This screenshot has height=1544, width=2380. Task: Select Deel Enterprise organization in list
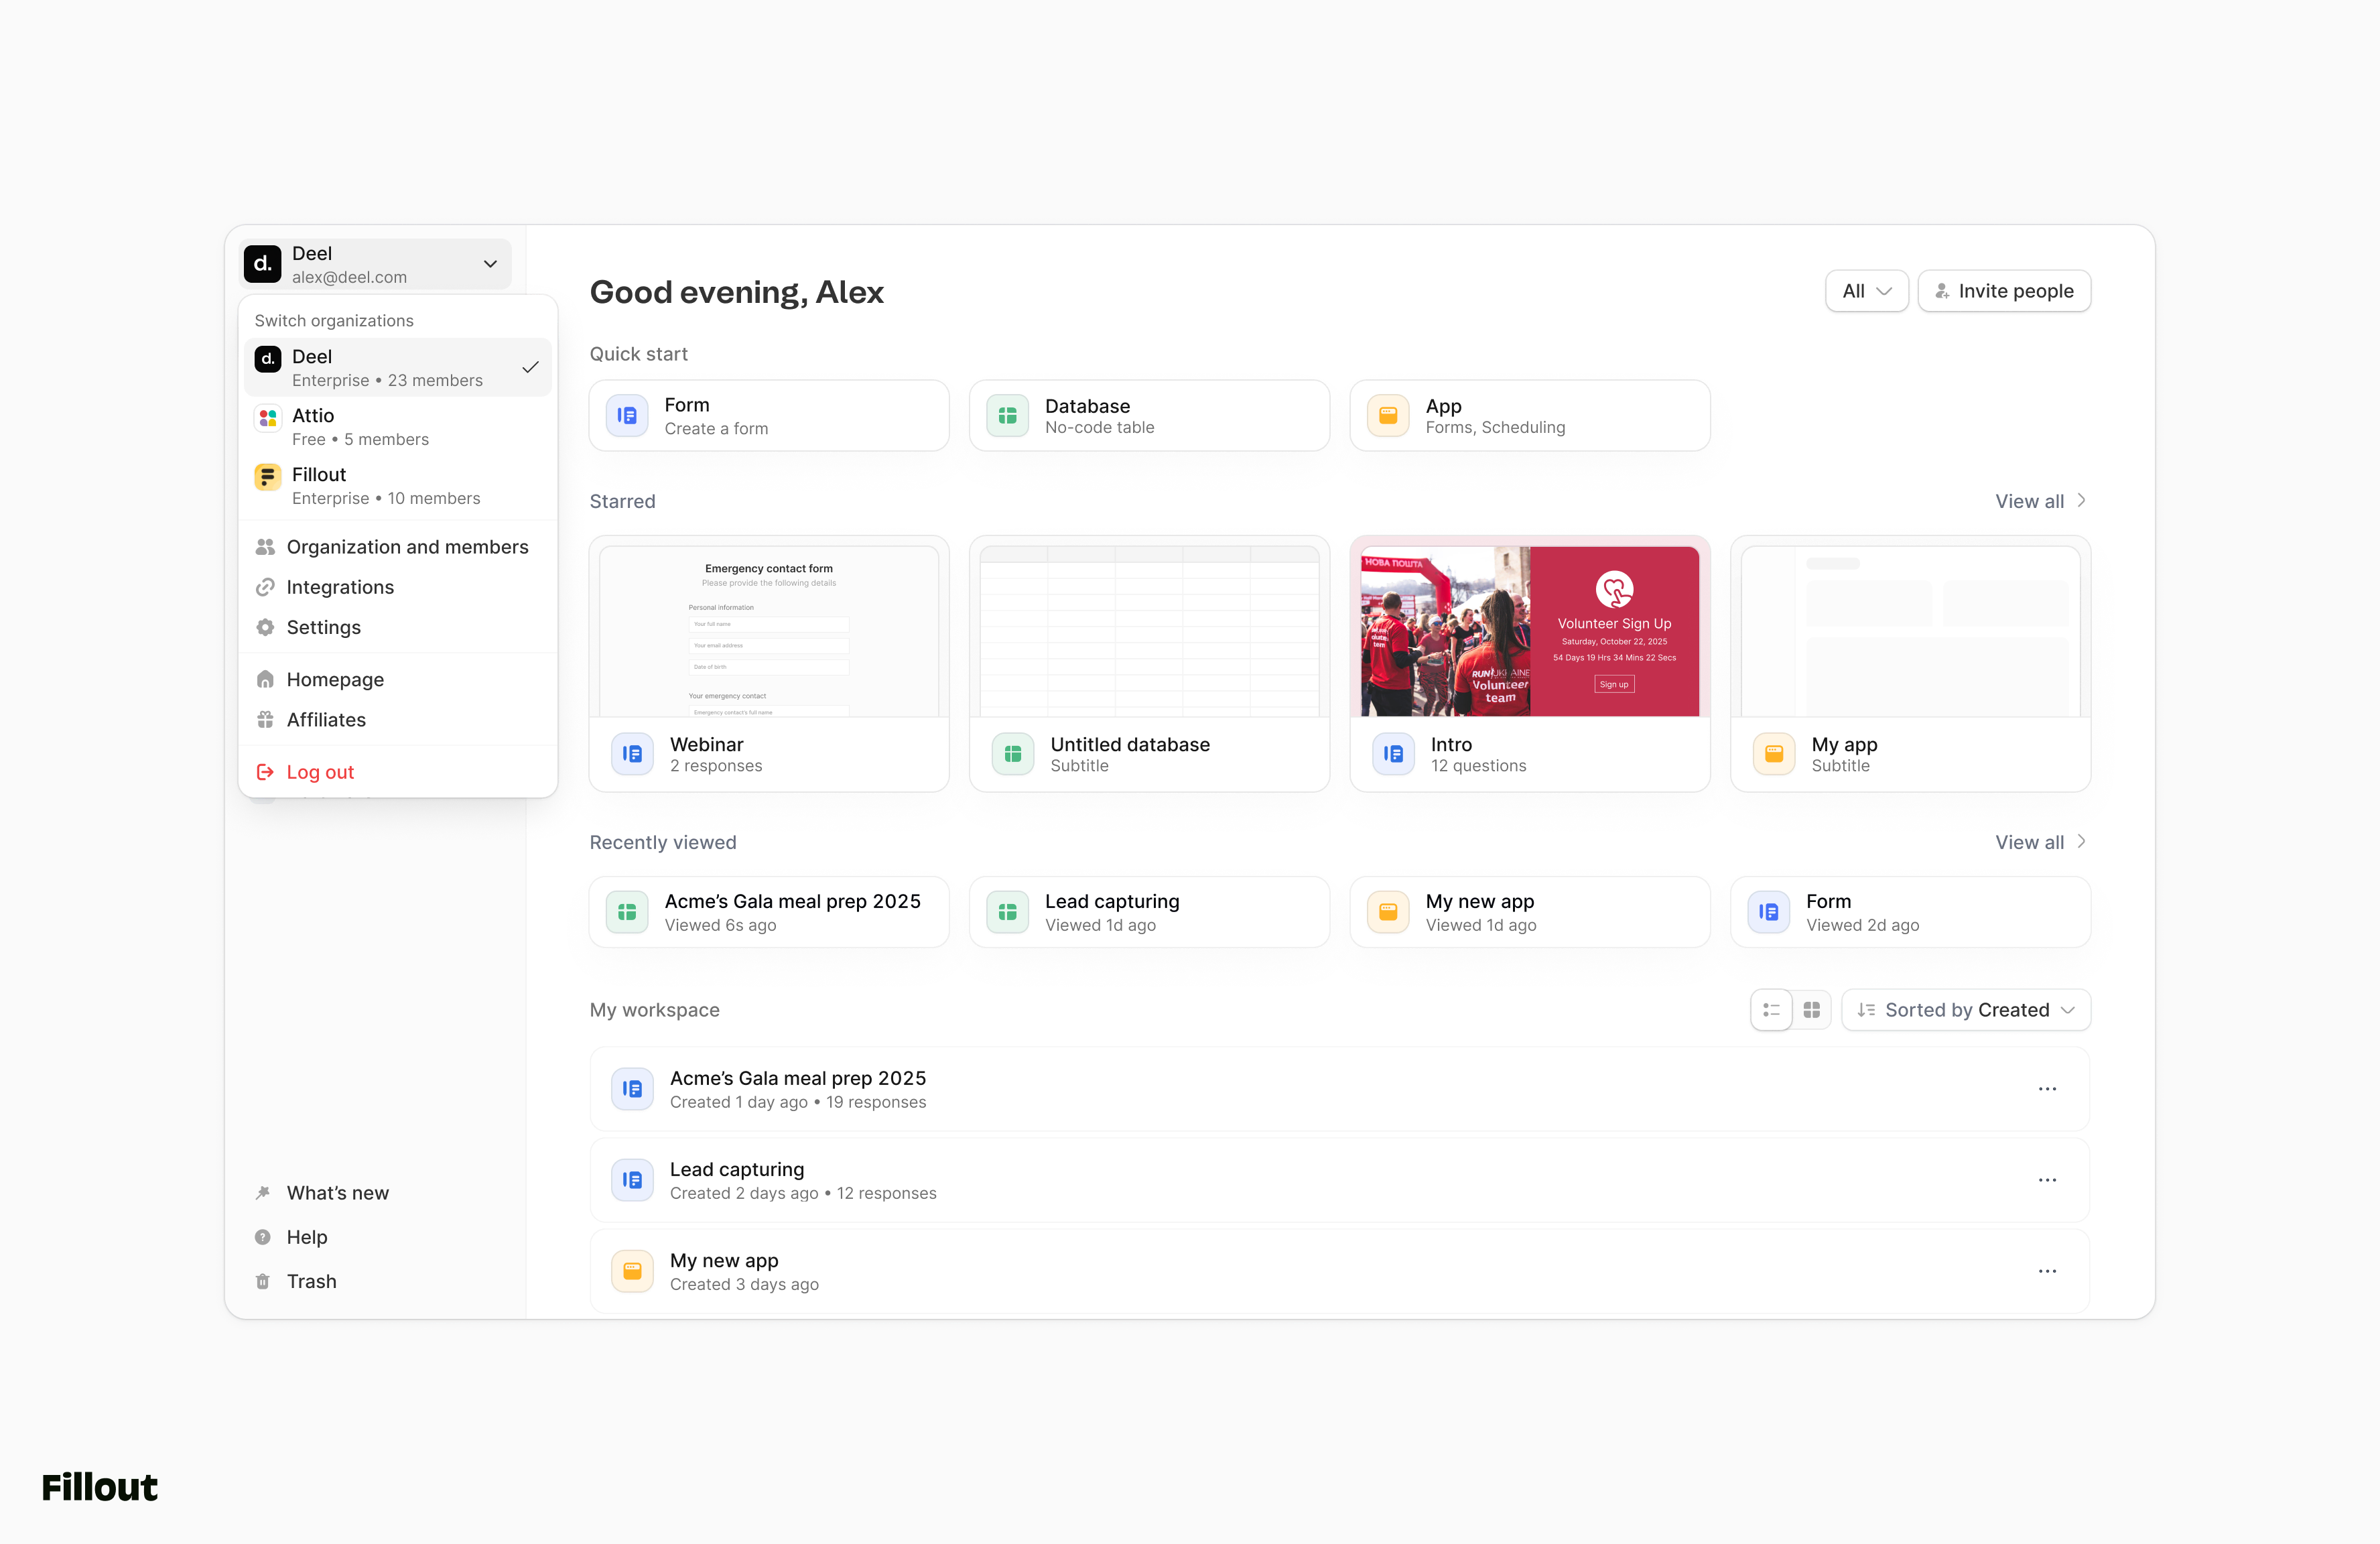tap(397, 367)
